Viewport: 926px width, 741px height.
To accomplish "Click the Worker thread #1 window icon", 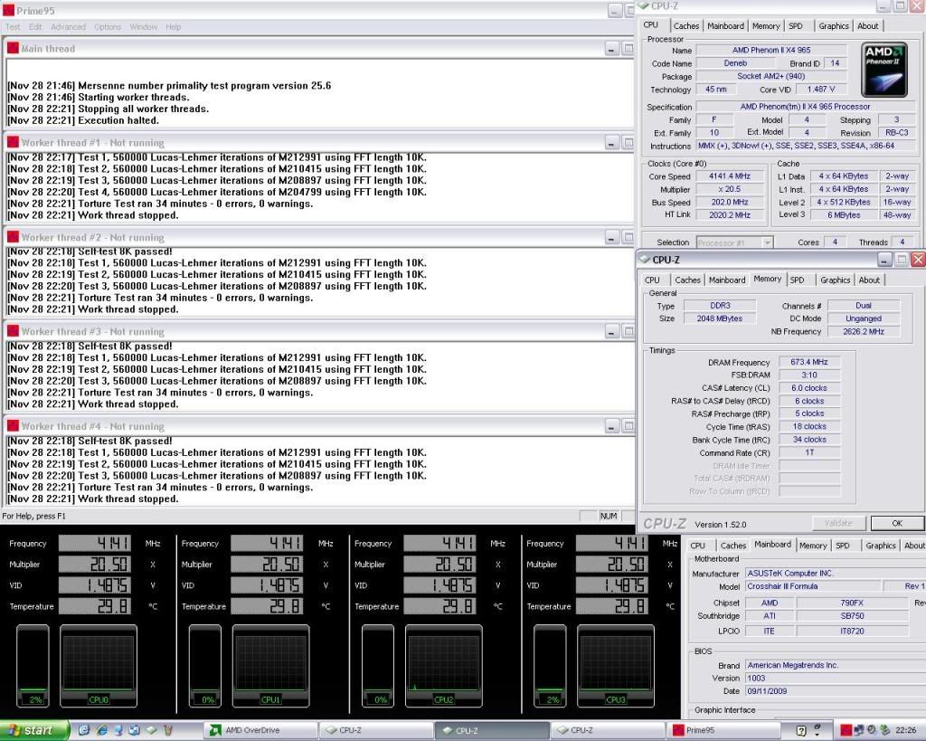I will point(13,143).
